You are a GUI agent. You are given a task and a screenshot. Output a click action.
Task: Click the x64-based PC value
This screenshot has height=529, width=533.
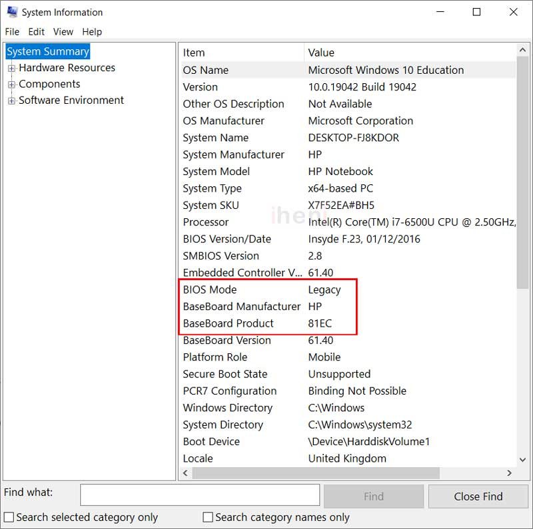[340, 188]
